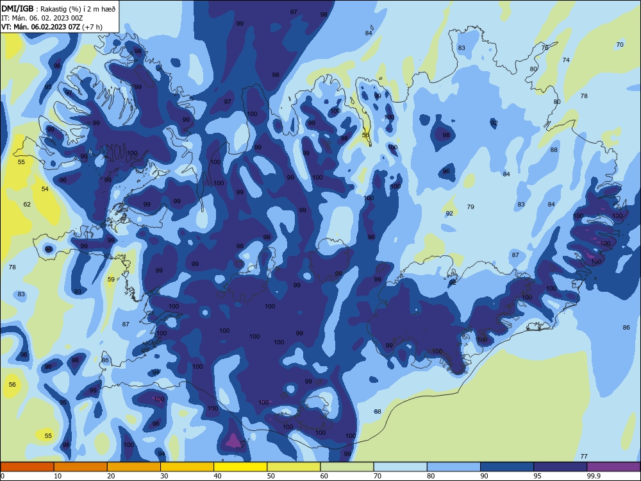The height and width of the screenshot is (481, 641).
Task: Click the humidity value '88' off the south coast
Action: (378, 412)
